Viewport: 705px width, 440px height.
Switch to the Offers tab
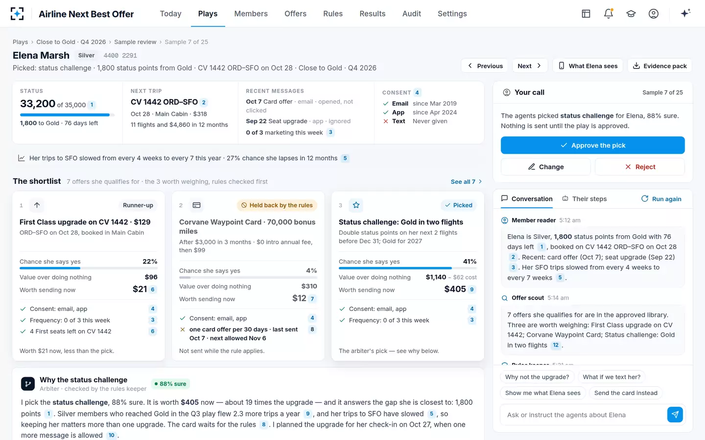point(295,14)
